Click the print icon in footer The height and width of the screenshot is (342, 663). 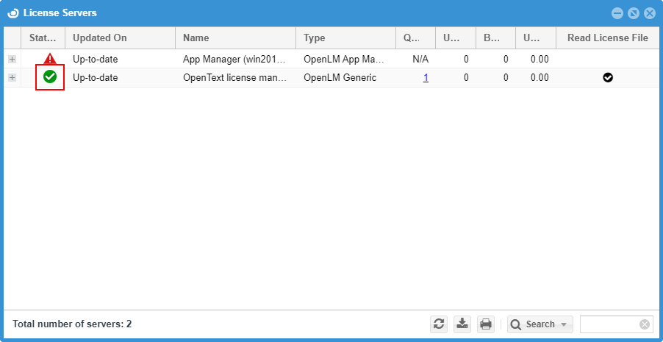485,324
